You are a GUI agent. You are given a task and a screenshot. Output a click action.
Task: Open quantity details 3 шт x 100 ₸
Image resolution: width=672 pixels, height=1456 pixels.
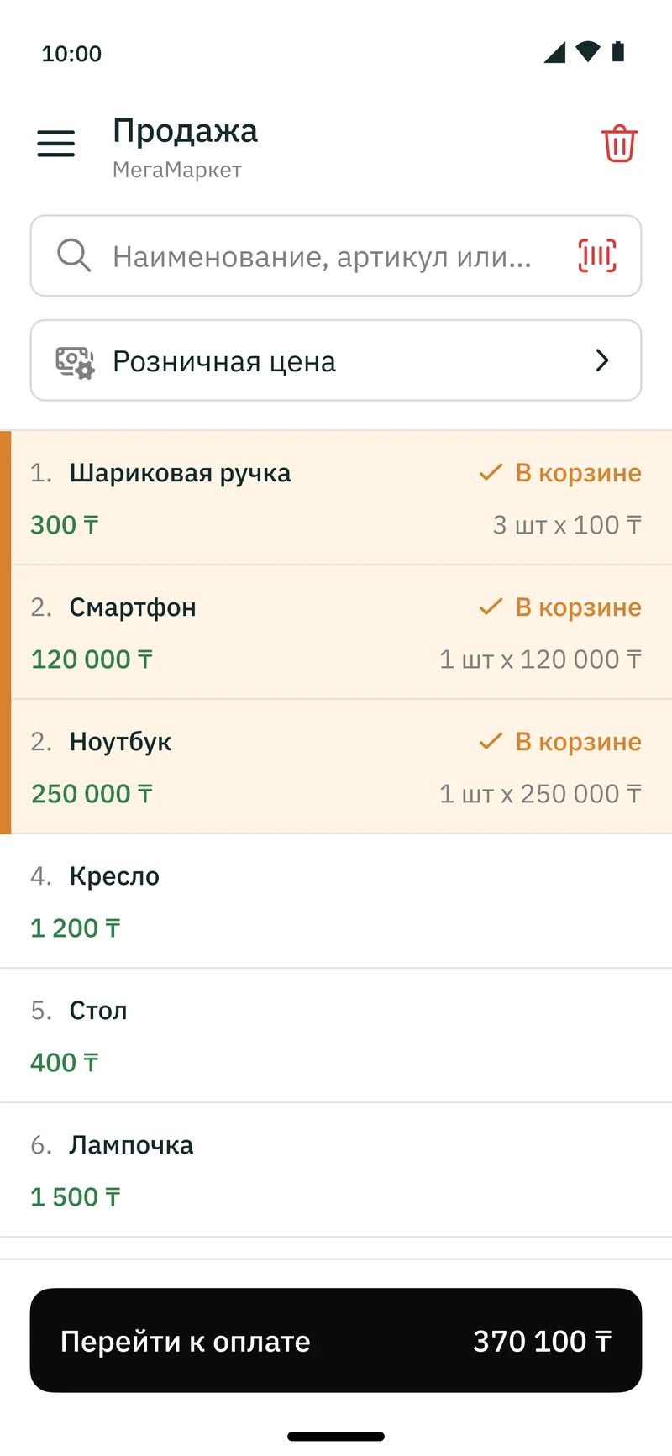point(567,525)
